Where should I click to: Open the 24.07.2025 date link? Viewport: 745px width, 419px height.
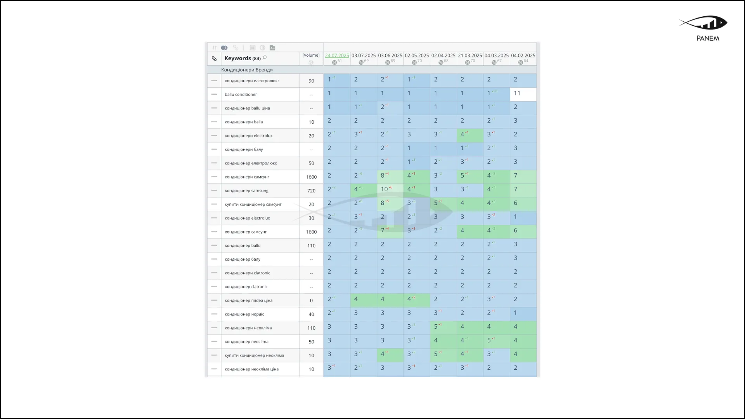point(337,55)
